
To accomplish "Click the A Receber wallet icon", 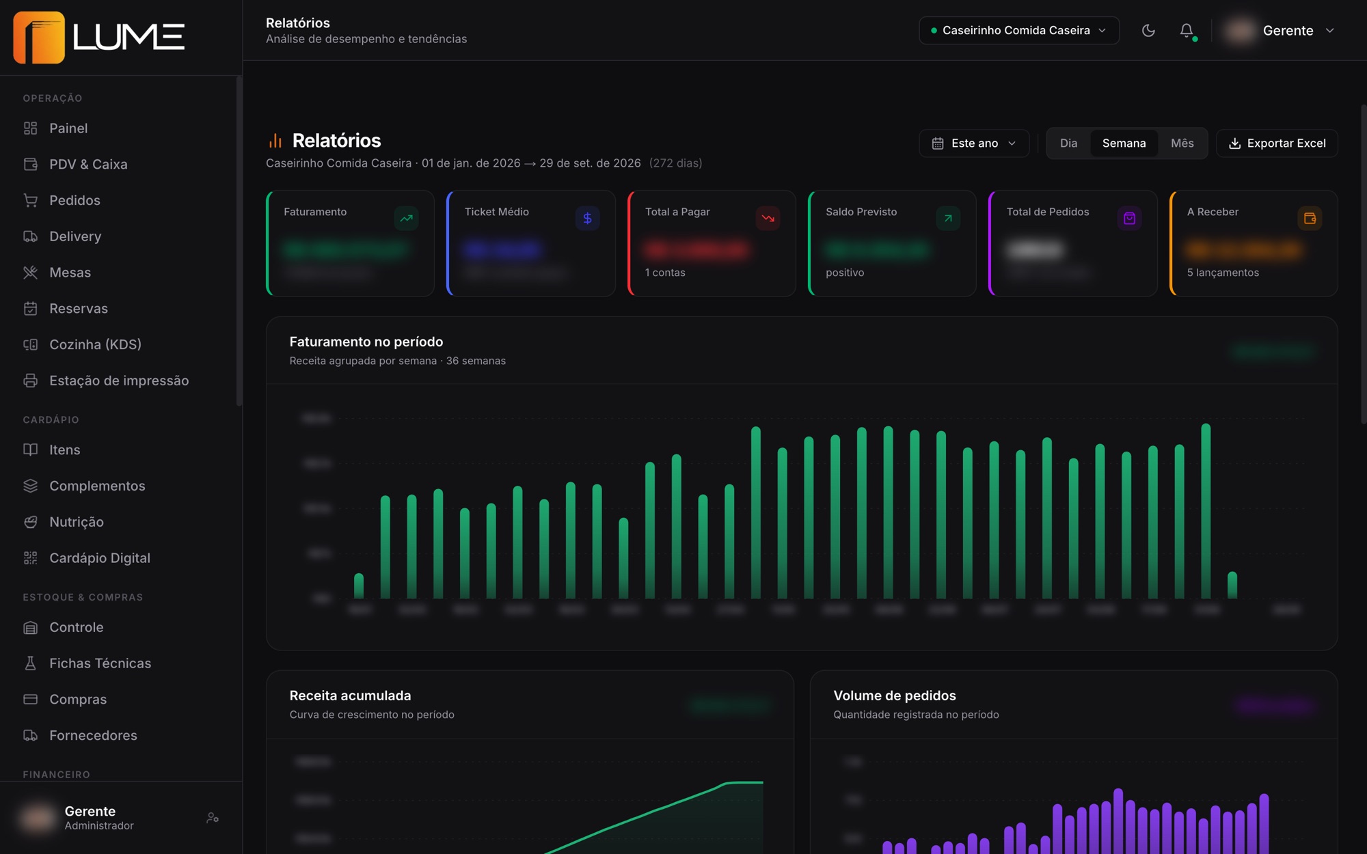I will click(1310, 219).
